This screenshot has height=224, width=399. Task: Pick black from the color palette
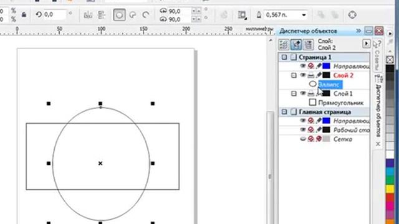[390, 68]
